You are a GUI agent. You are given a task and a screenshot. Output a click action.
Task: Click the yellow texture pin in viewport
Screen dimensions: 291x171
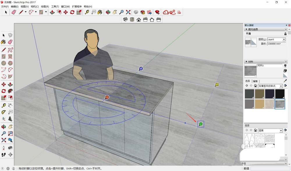(x=217, y=85)
